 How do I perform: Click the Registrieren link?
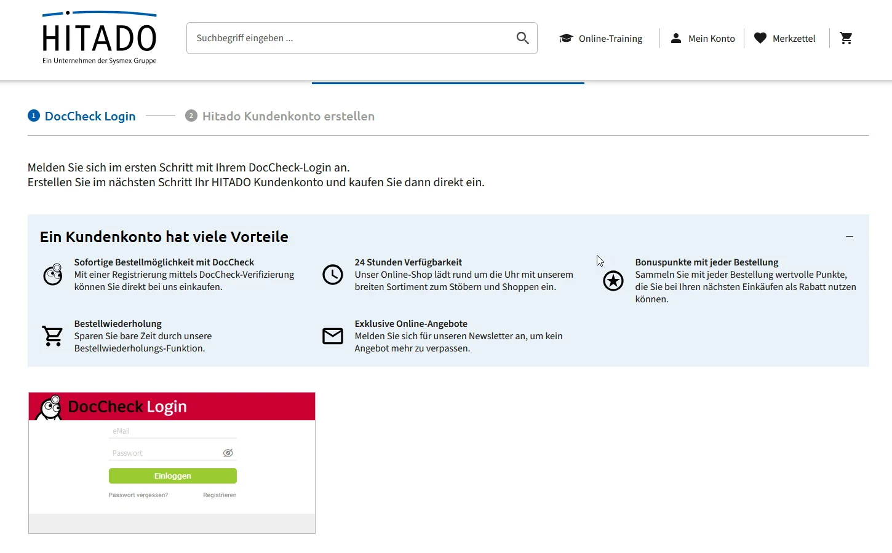[x=220, y=495]
